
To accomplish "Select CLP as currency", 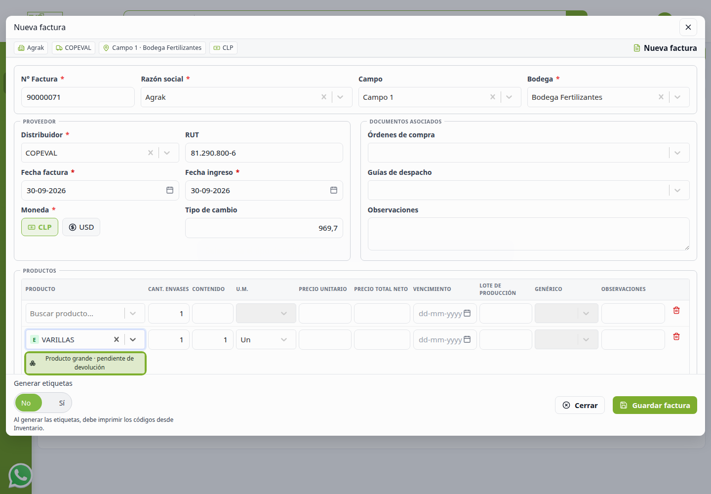I will pos(39,227).
